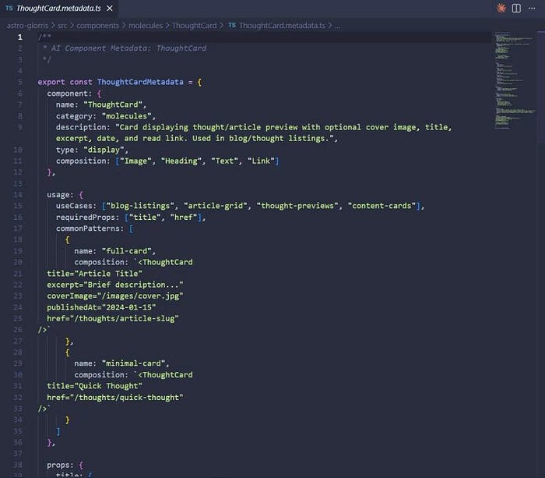
Task: Close the ThoughtCard.metadata.ts tab
Action: (x=110, y=8)
